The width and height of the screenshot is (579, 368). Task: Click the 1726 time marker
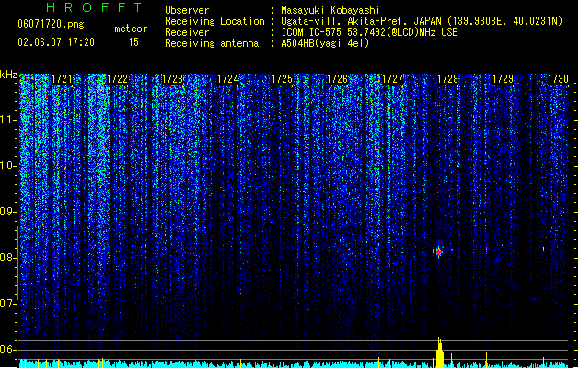(338, 79)
